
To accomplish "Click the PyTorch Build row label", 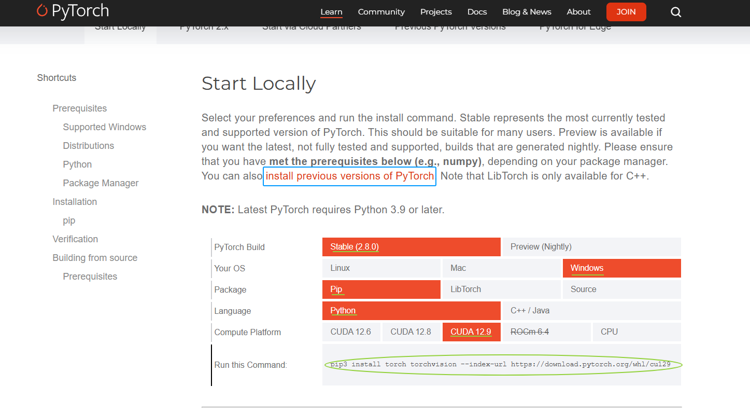I will [239, 247].
